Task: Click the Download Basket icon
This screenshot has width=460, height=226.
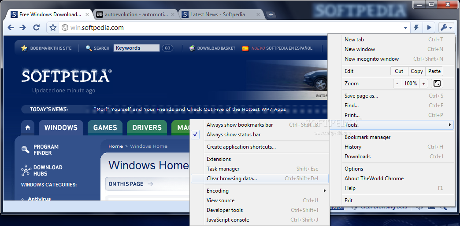Action: (192, 48)
